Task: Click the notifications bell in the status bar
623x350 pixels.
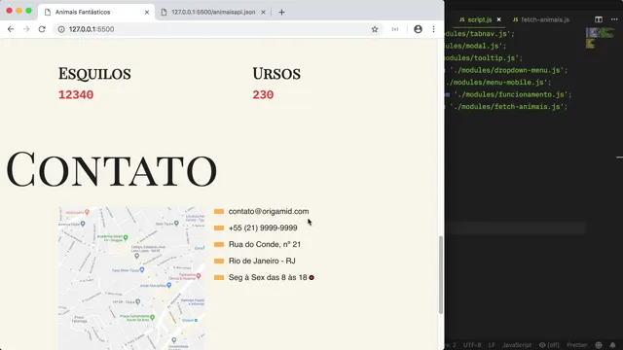Action: 612,345
